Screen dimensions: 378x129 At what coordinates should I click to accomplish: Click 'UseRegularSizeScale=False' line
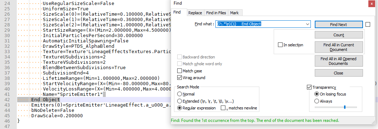[x=79, y=3]
